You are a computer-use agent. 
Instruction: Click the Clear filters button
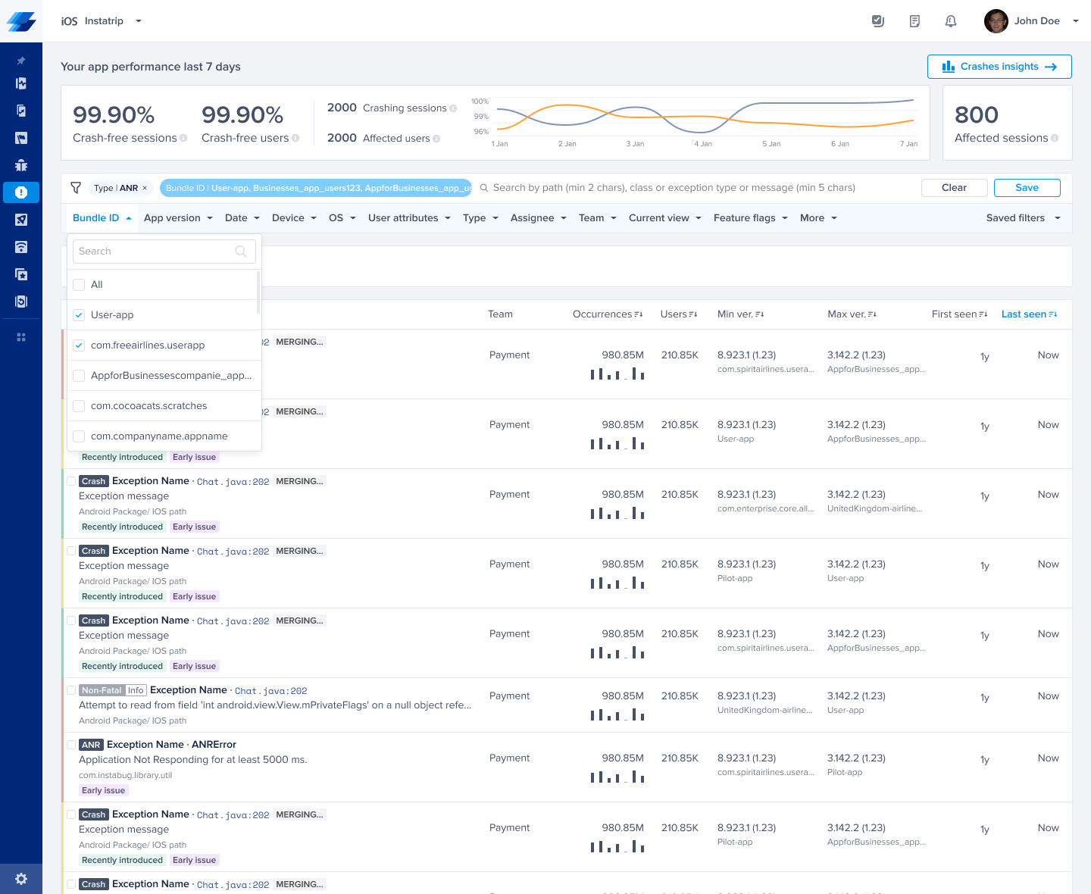coord(955,188)
